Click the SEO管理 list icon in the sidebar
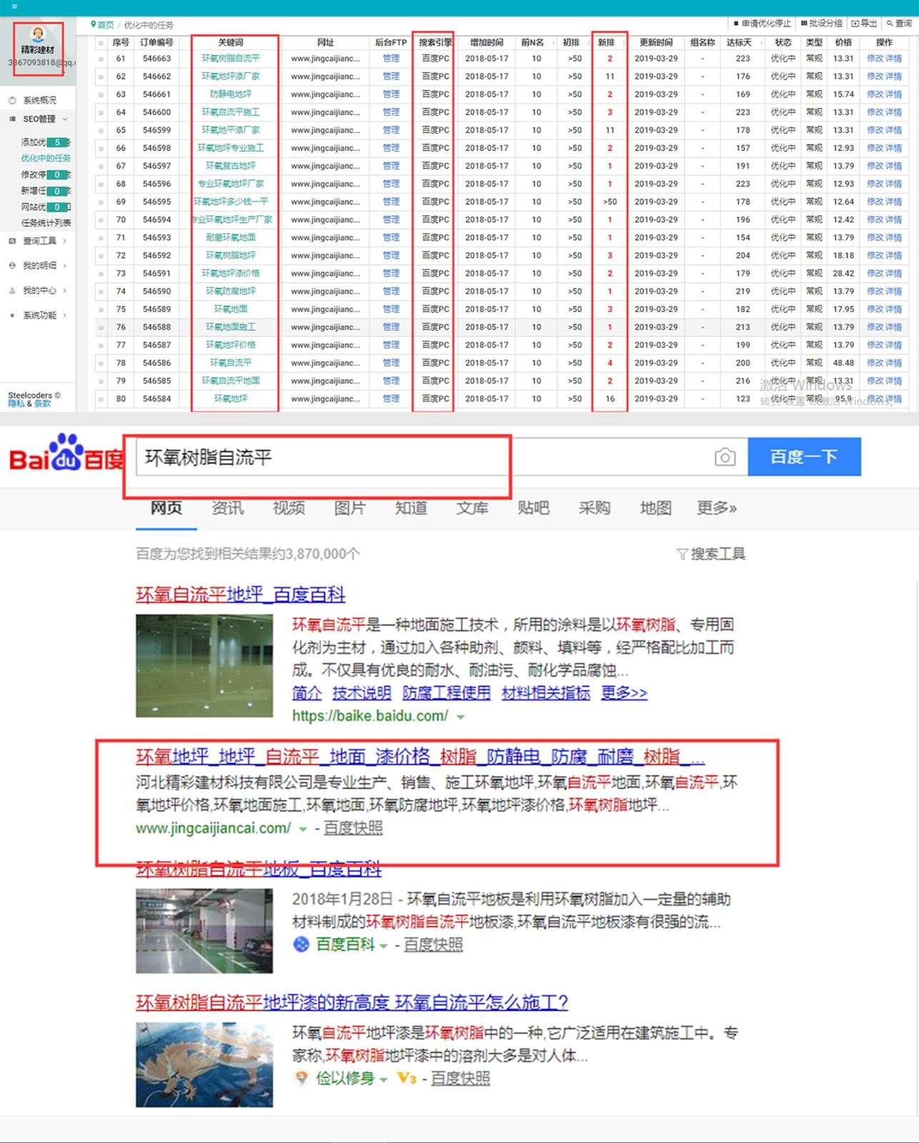Image resolution: width=919 pixels, height=1143 pixels. (12, 119)
